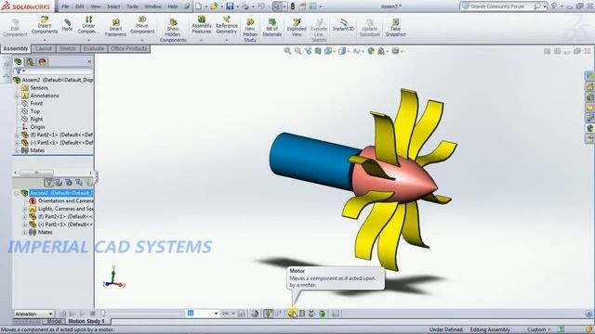Select the Front plane in tree

click(36, 103)
